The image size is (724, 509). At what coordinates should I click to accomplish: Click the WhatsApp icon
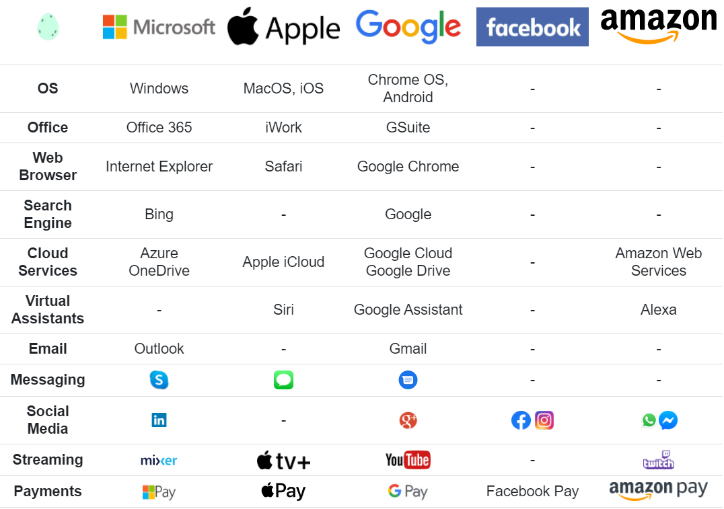649,420
